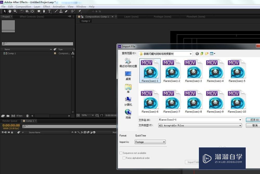Select the Rotation tool

tap(22, 11)
